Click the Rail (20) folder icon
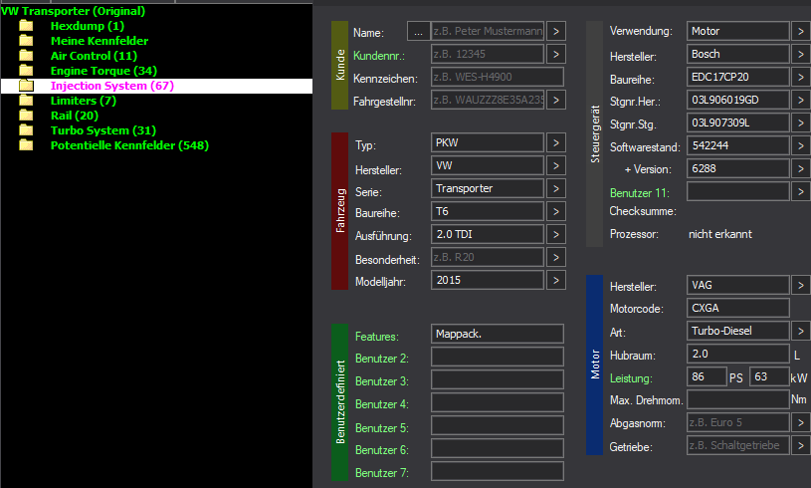The width and height of the screenshot is (811, 488). tap(26, 116)
